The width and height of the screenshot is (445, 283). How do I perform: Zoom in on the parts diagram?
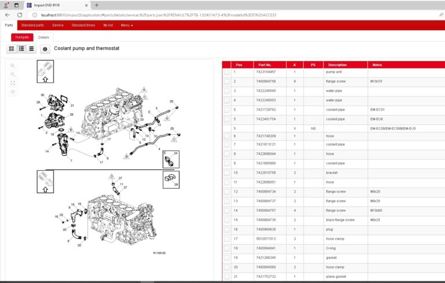pyautogui.click(x=13, y=66)
